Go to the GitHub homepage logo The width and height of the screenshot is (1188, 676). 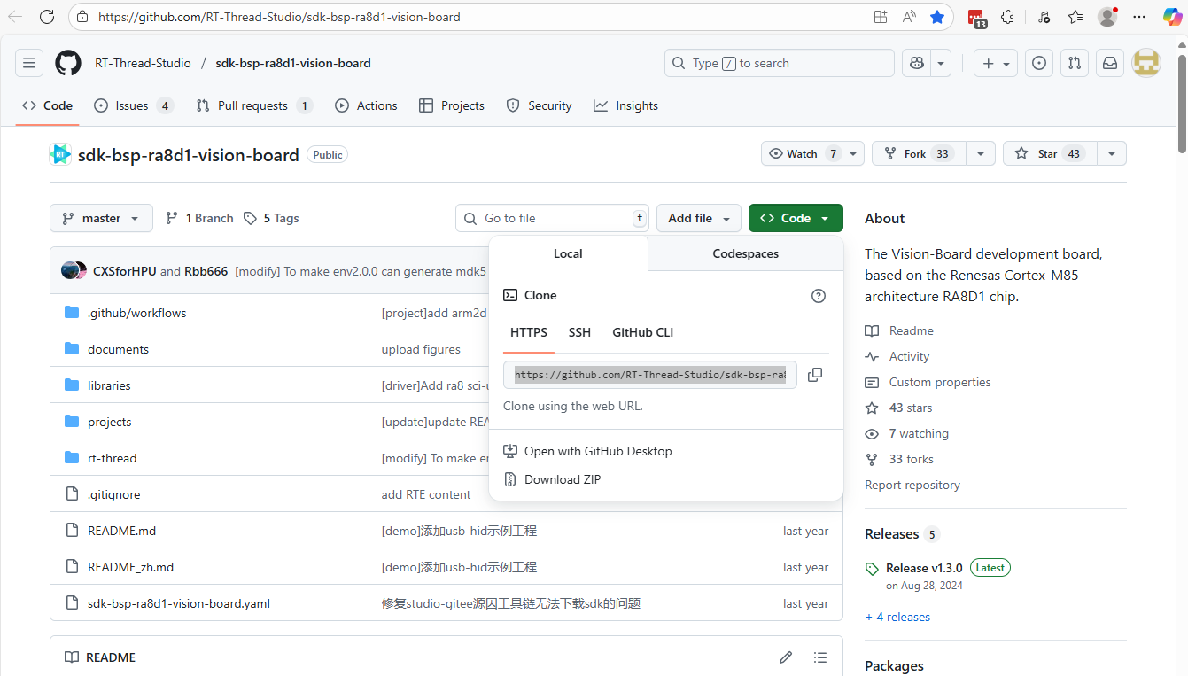[68, 63]
